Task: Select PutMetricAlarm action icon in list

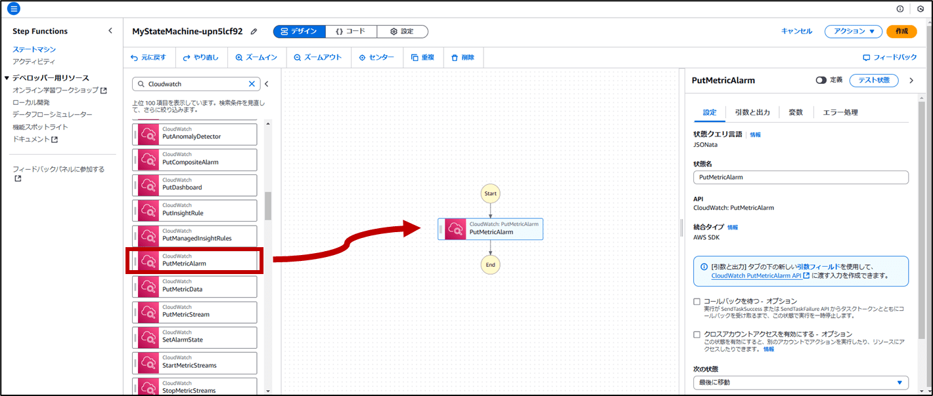Action: pos(148,260)
